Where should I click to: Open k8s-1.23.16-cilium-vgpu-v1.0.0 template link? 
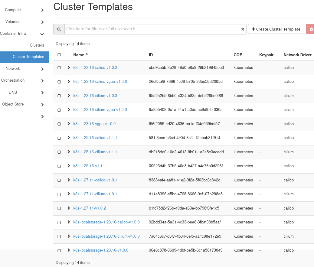pyautogui.click(x=100, y=109)
